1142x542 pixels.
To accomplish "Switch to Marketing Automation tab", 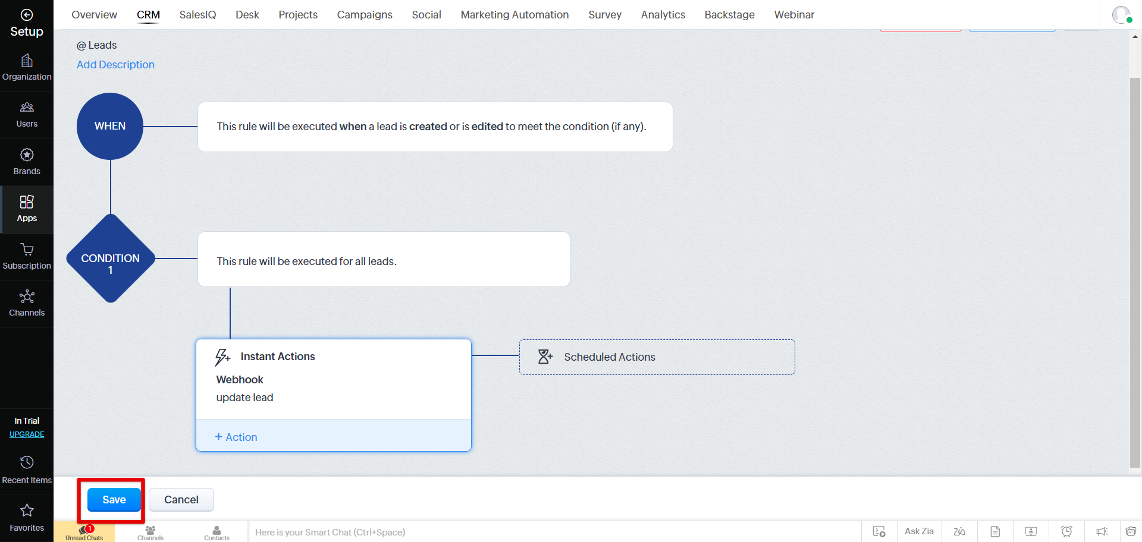I will point(514,15).
